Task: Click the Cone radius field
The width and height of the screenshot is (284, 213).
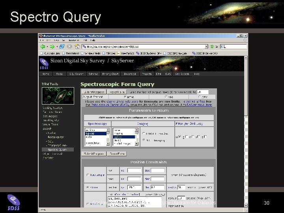Action: click(x=181, y=187)
